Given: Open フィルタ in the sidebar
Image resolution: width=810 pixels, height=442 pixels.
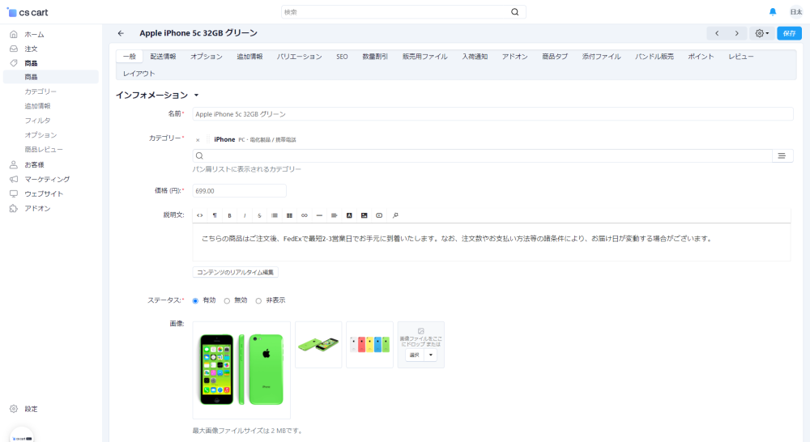Looking at the screenshot, I should tap(38, 121).
